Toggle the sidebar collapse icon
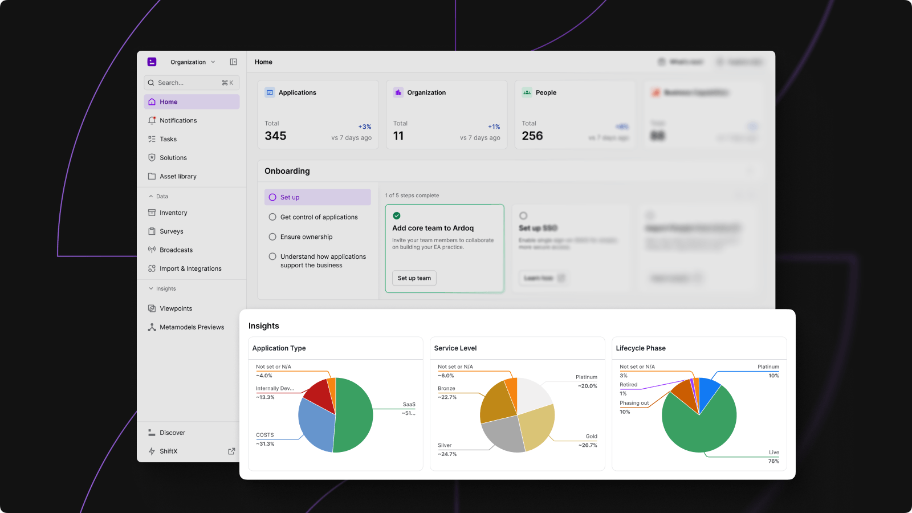Viewport: 912px width, 513px height. pos(233,62)
